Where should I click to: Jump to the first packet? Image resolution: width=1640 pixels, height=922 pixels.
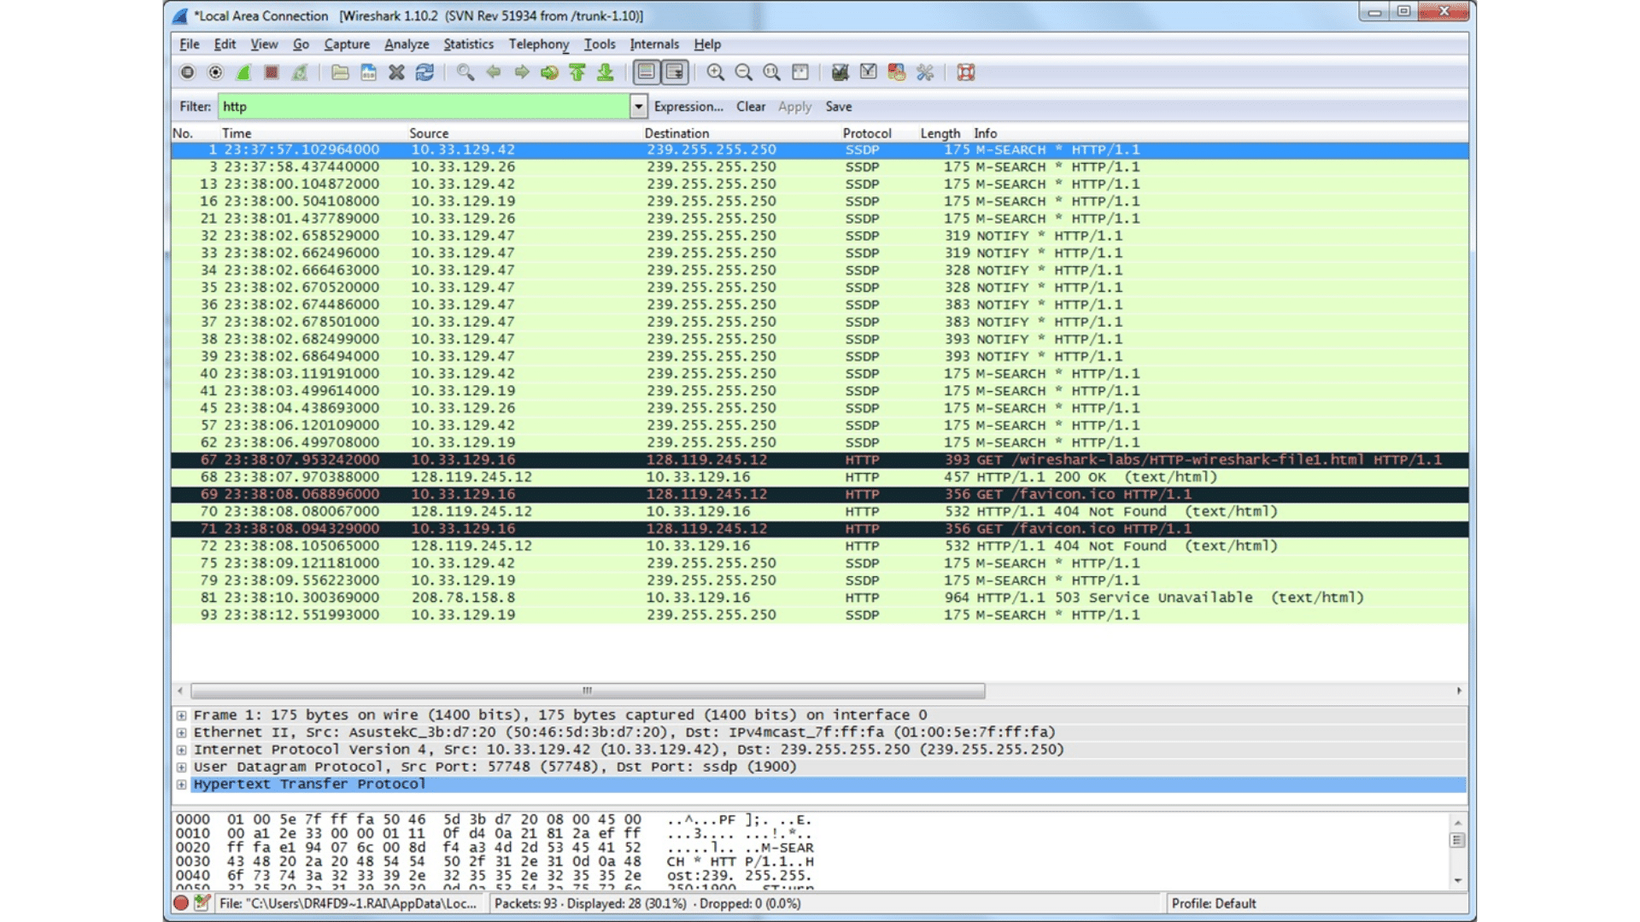coord(577,73)
